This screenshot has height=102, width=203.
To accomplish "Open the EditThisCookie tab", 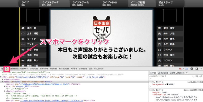I will tap(96, 69).
